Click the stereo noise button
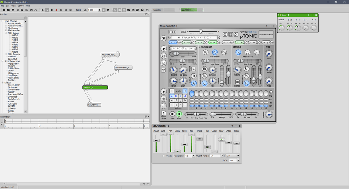The width and height of the screenshot is (349, 189). (237, 82)
